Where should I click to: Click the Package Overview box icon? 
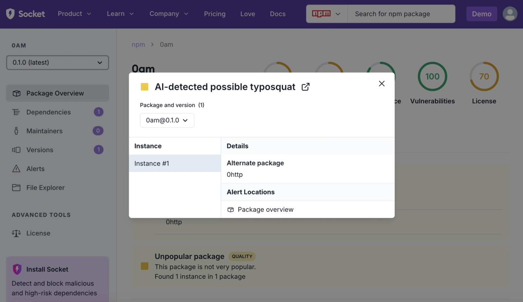click(16, 93)
